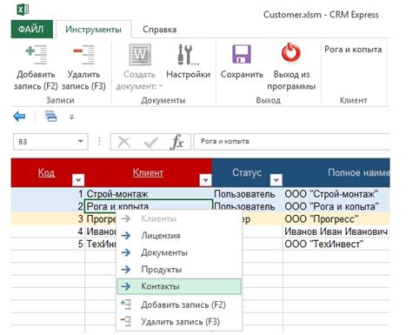Click the Код column header link
The image size is (412, 335).
[46, 172]
